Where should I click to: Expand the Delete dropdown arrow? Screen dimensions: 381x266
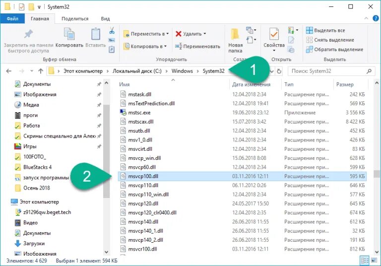(204, 34)
